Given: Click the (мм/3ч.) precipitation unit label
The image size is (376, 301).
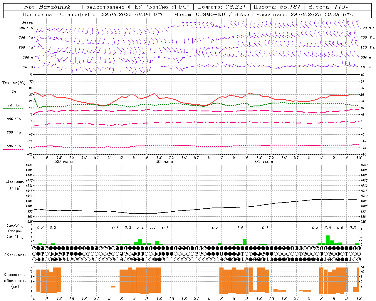Looking at the screenshot, I should pos(15,225).
